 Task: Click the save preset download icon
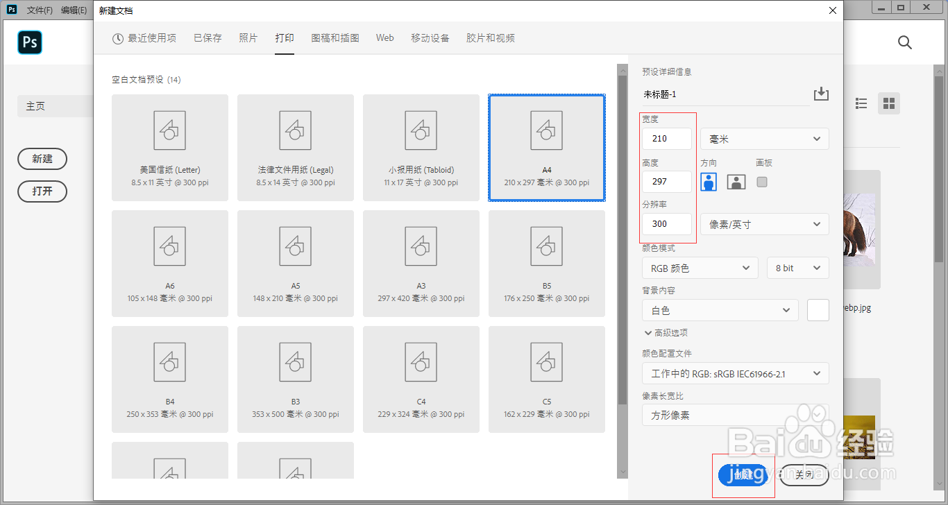tap(821, 94)
